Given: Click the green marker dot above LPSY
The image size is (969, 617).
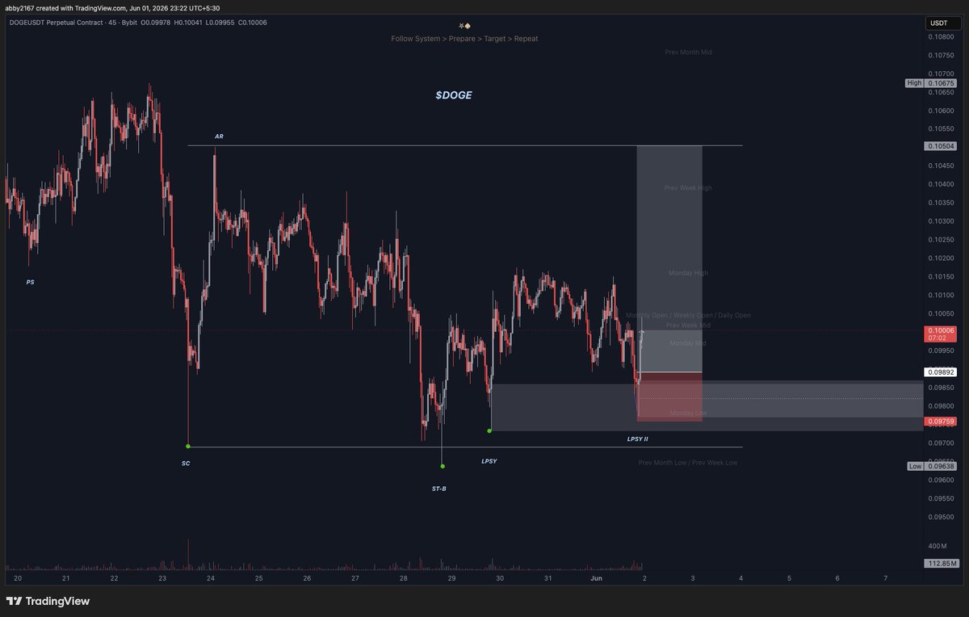Looking at the screenshot, I should (491, 430).
